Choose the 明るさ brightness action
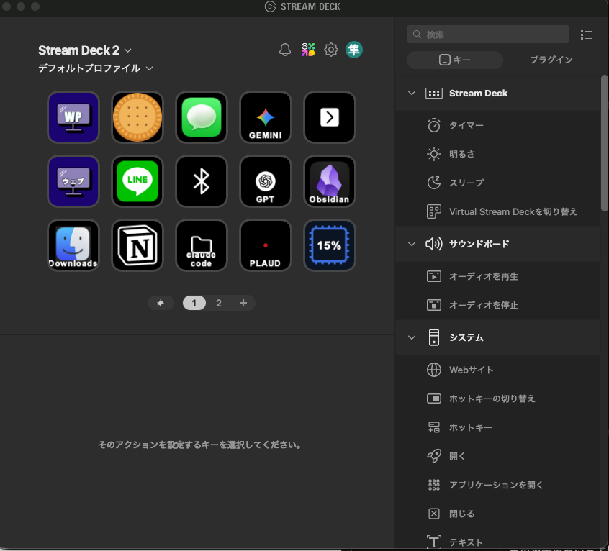Screen dimensions: 609x551 (x=498, y=154)
